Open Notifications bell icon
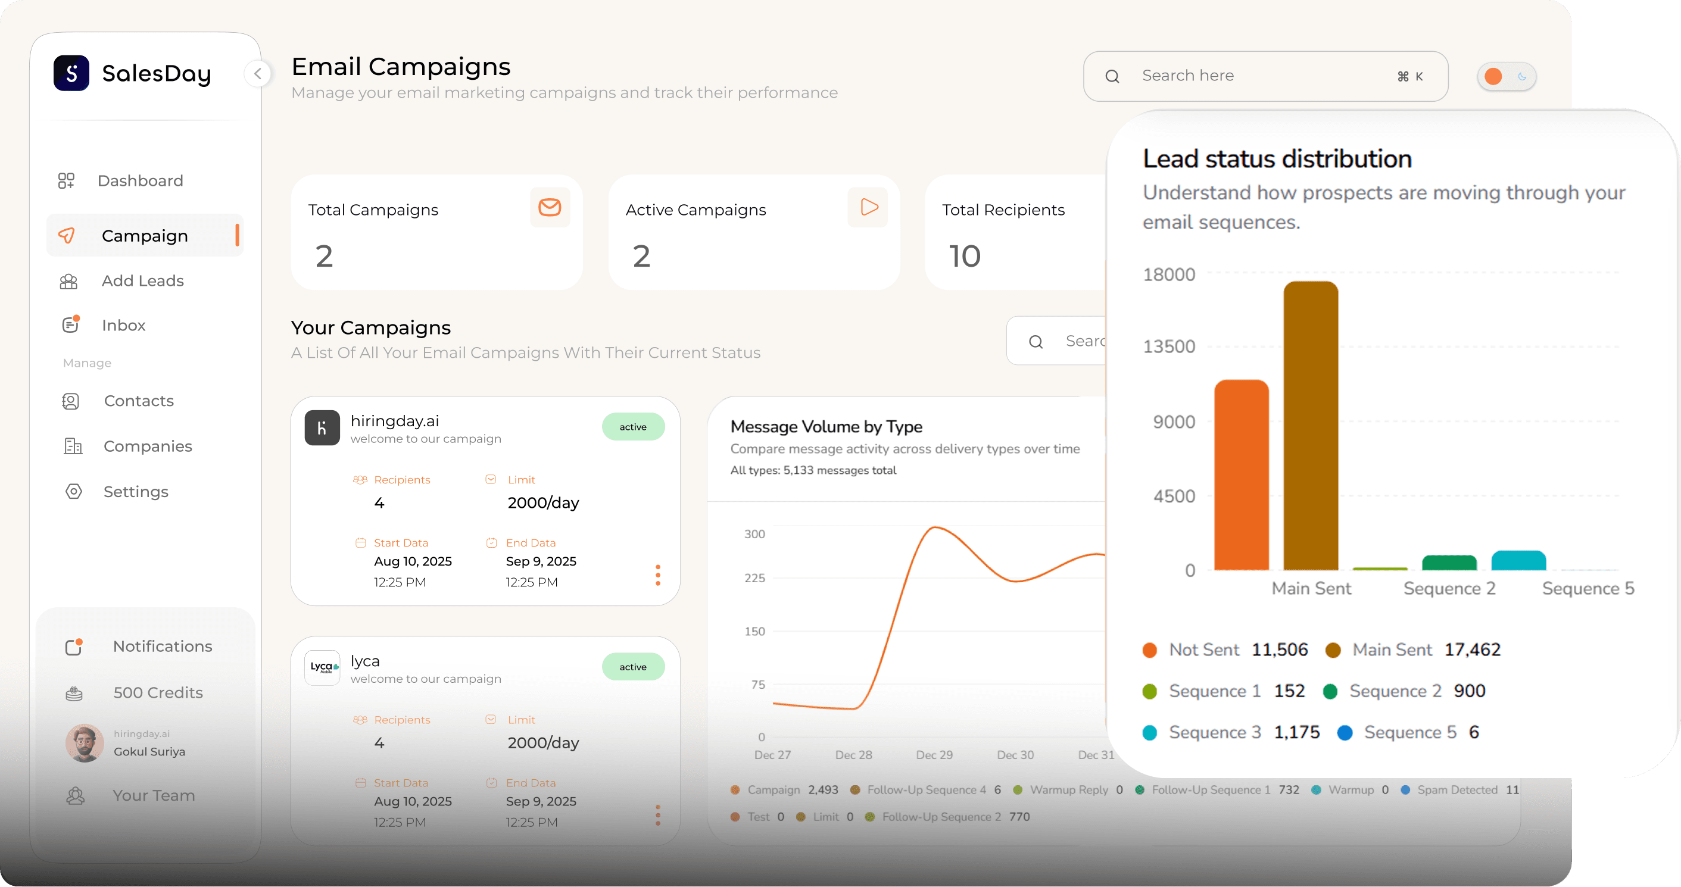 pyautogui.click(x=74, y=647)
